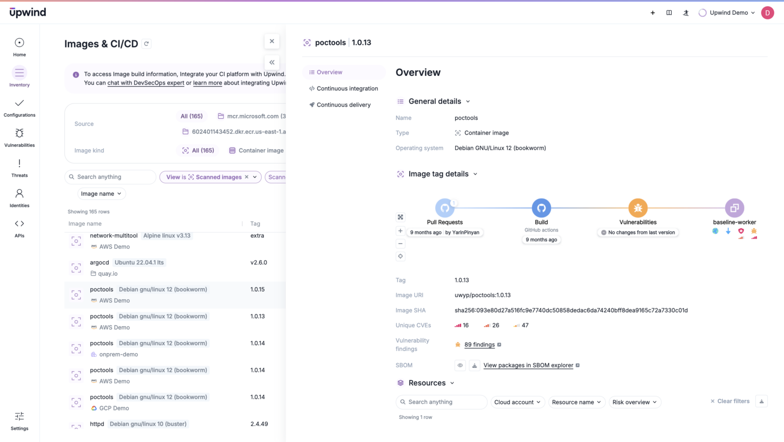Click View packages in SBOM explorer
This screenshot has width=784, height=442.
coord(528,365)
